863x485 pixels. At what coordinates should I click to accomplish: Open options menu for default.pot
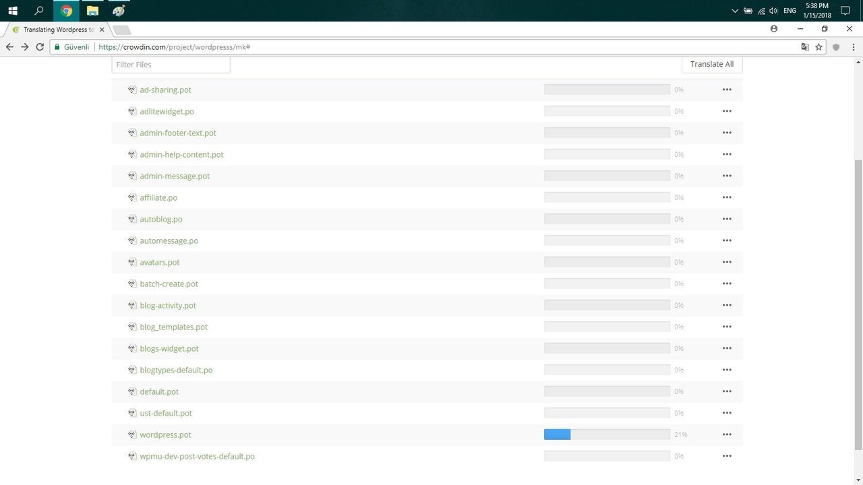point(727,391)
